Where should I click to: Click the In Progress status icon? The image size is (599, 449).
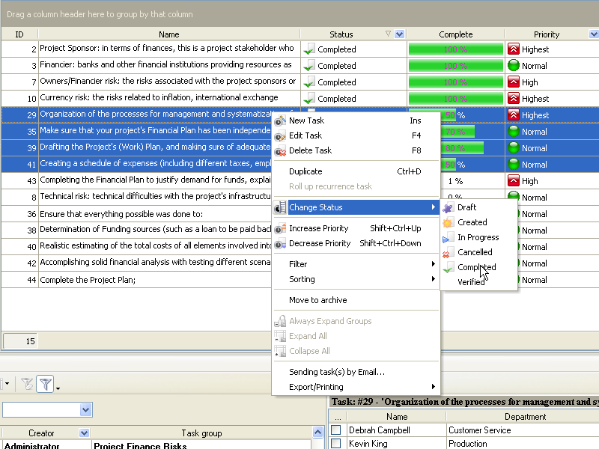[447, 237]
